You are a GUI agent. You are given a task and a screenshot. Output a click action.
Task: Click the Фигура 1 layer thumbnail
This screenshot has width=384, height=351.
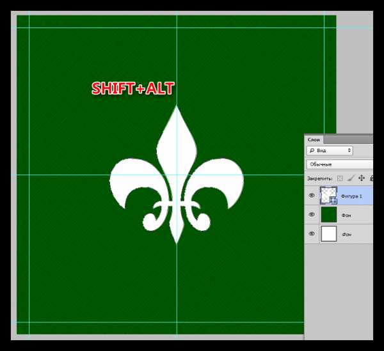328,195
